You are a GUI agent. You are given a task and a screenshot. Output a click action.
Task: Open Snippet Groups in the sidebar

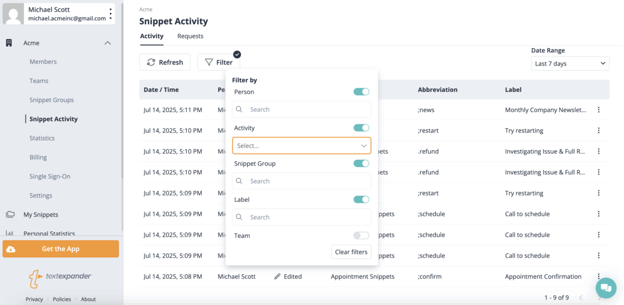(51, 100)
